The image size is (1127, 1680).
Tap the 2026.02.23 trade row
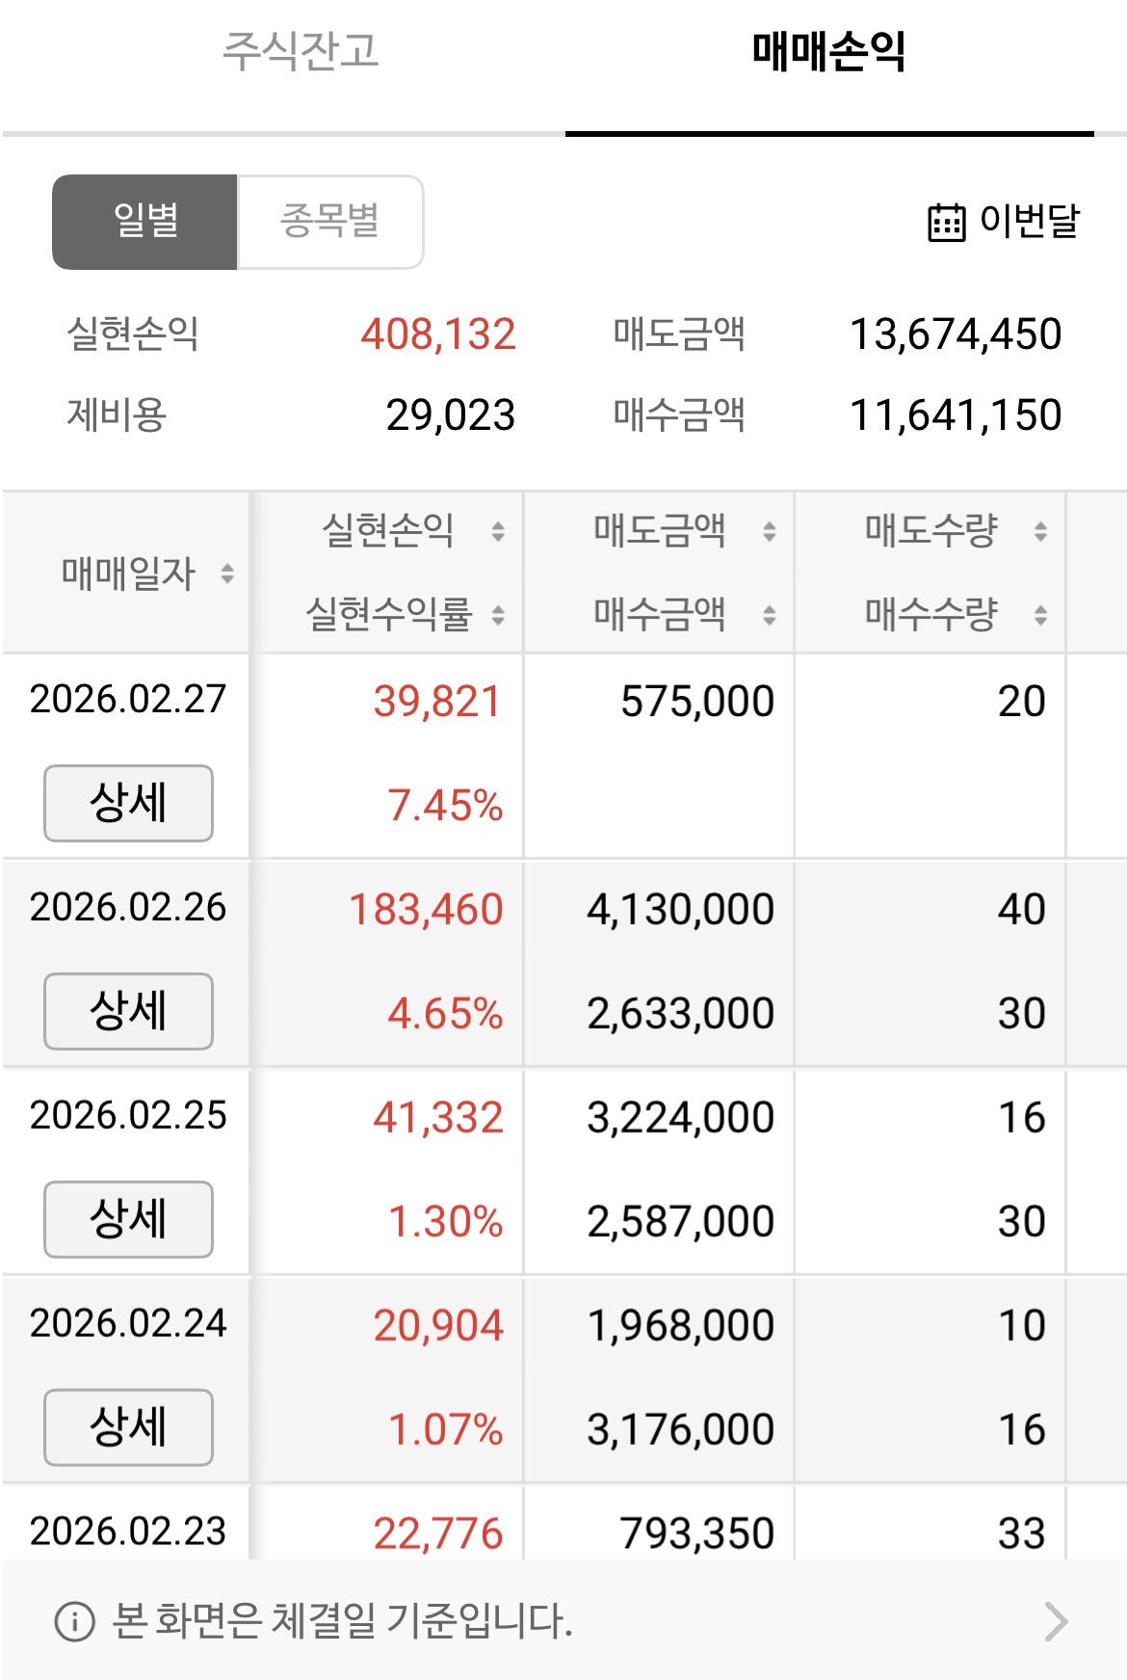point(563,1524)
